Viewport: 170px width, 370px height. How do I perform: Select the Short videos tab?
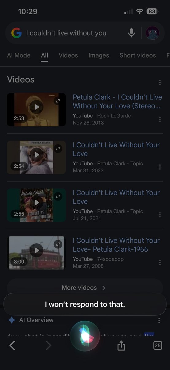138,55
